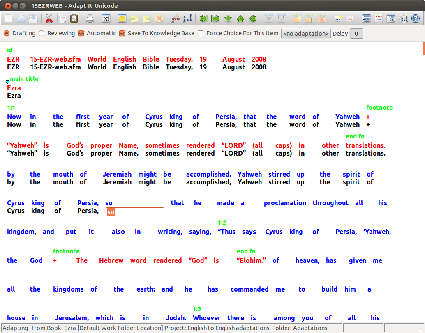Click the green go-to-end arrow icon
Screen dimensions: 425x333
pyautogui.click(x=203, y=18)
